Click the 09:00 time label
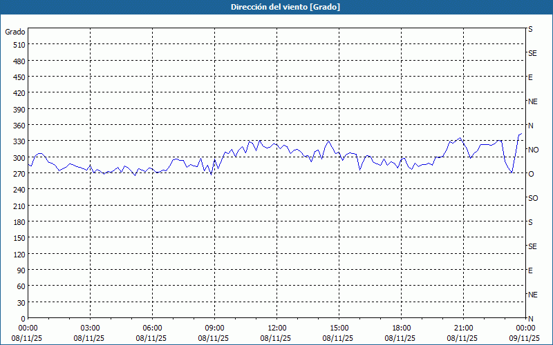 214,328
